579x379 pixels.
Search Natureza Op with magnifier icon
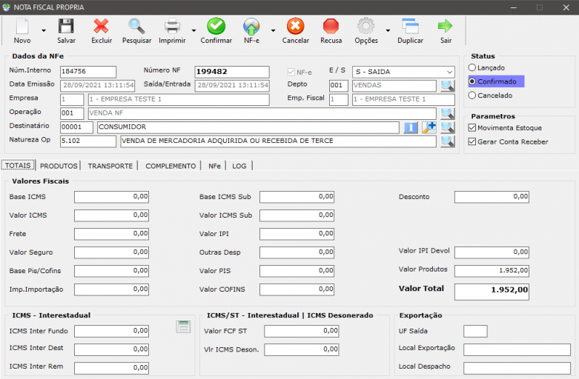click(x=448, y=141)
